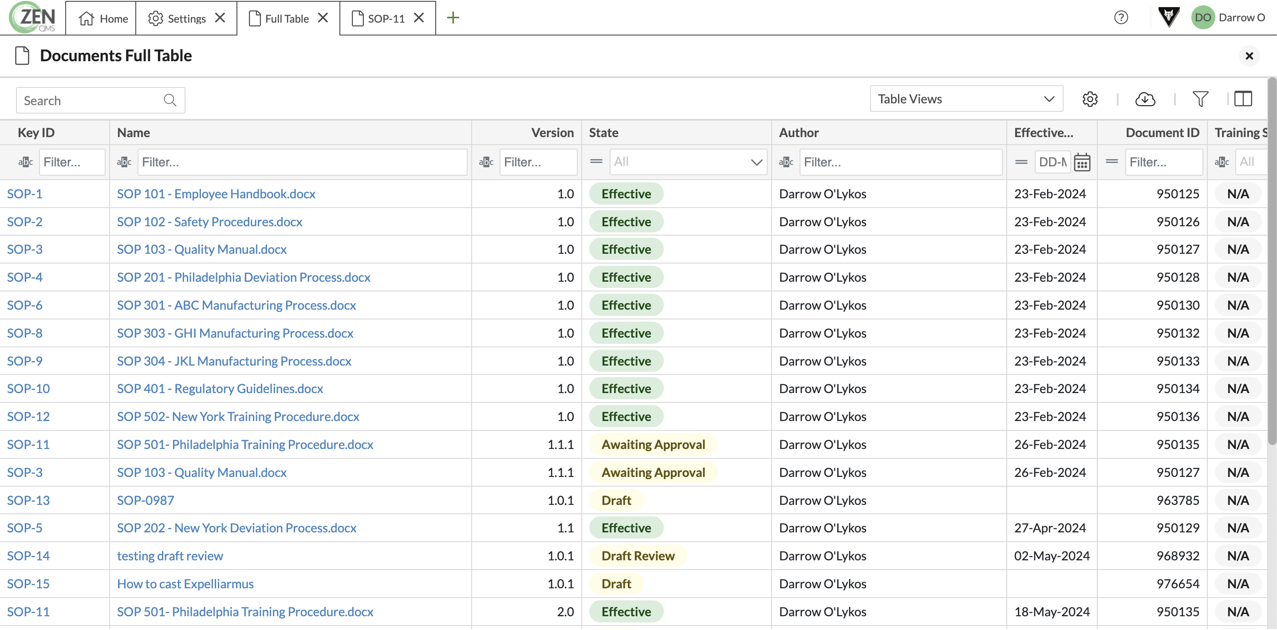
Task: Click the Key ID filter field
Action: click(72, 162)
